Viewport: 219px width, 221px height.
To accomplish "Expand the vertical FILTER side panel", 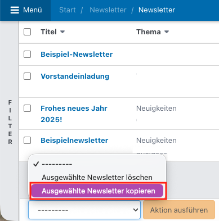I will 10,122.
